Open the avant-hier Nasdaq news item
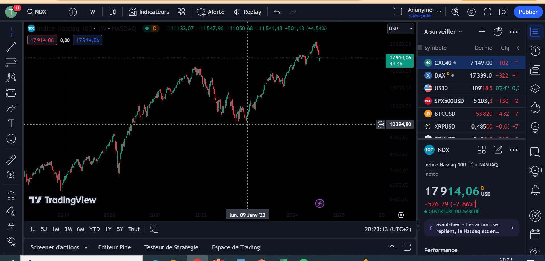Viewport: 545px width, 261px height. pos(471,228)
